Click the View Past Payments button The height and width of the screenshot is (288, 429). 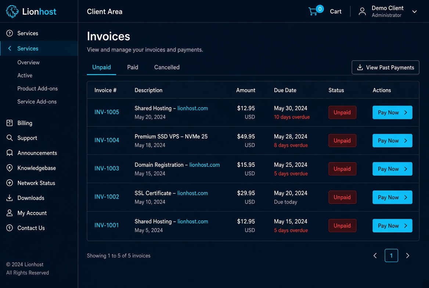coord(385,67)
